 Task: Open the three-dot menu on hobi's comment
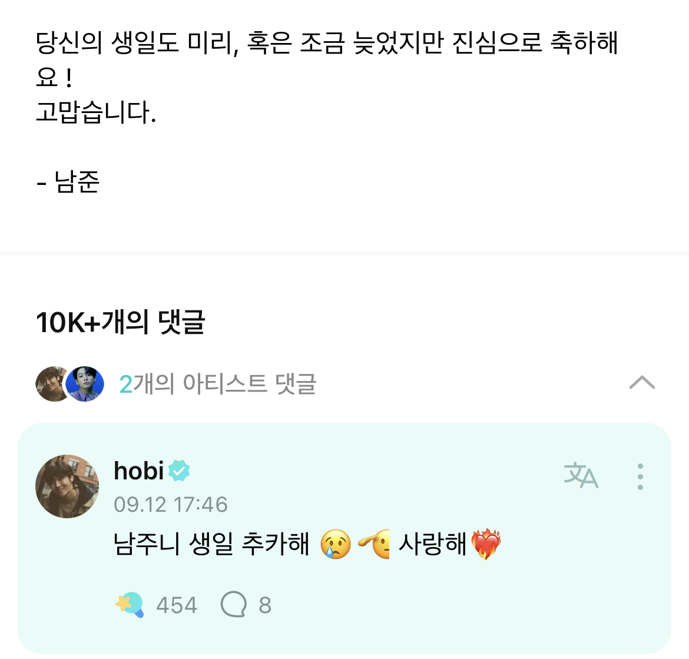point(640,476)
